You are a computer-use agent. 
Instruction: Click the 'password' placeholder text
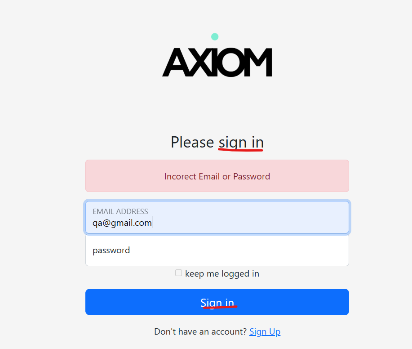click(111, 250)
